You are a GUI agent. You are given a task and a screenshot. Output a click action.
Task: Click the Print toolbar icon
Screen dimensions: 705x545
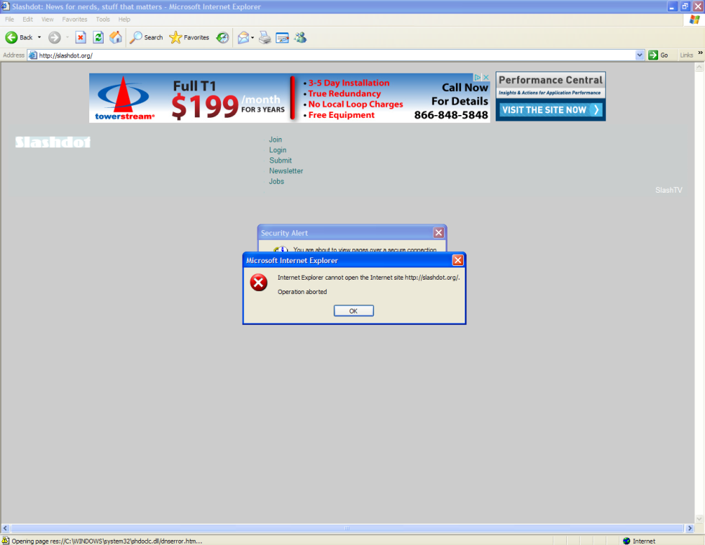pyautogui.click(x=265, y=37)
